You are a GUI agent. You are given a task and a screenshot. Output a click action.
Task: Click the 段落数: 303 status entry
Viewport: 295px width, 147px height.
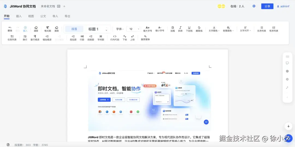click(x=23, y=145)
